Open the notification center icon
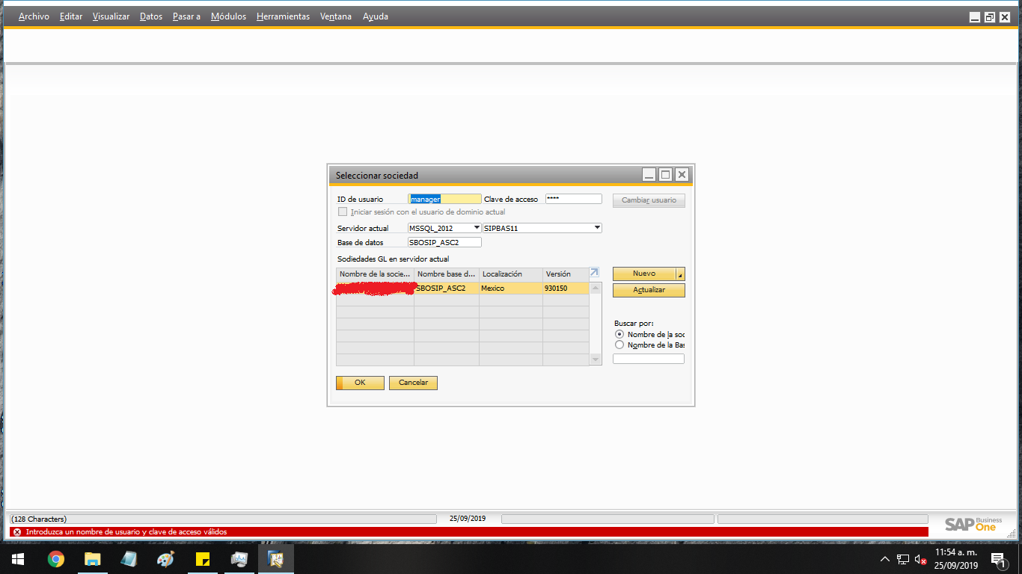Image resolution: width=1022 pixels, height=574 pixels. (997, 559)
